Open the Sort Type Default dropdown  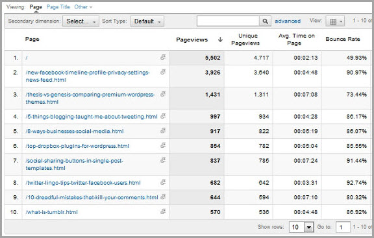coord(147,21)
